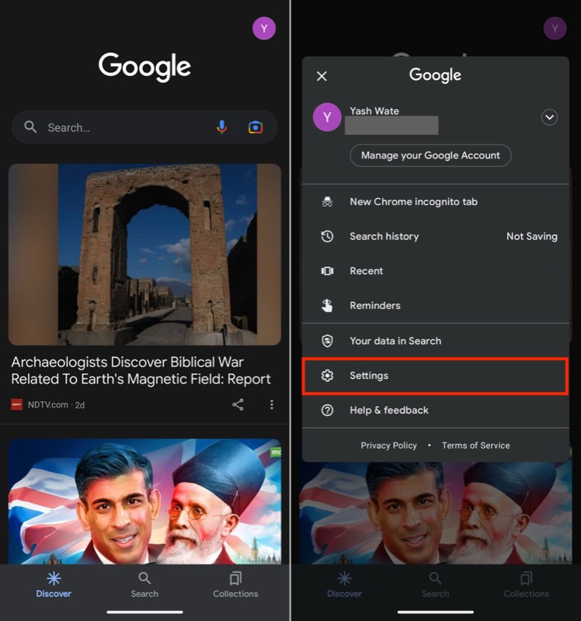Open the Rishi Sunak illustration card on left screen

[144, 501]
